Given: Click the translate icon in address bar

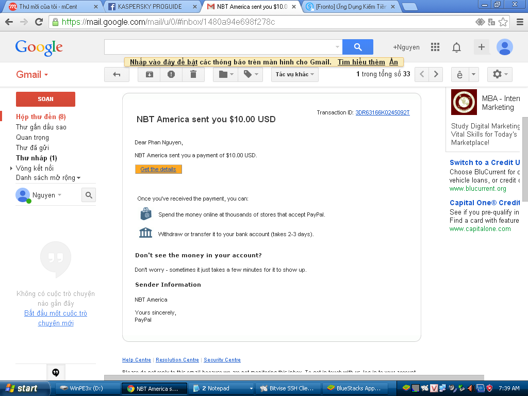Looking at the screenshot, I should pyautogui.click(x=491, y=22).
